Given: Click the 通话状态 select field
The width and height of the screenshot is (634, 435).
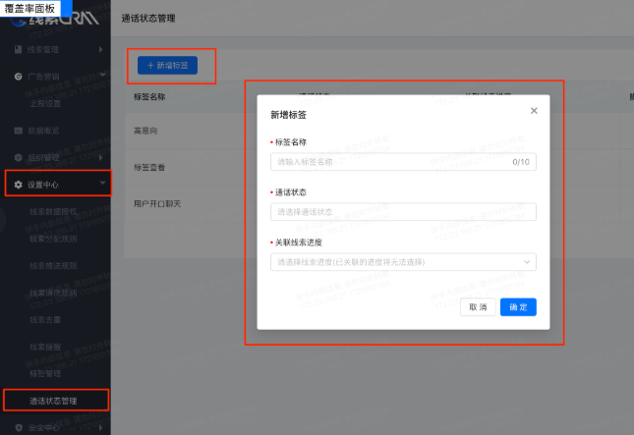Looking at the screenshot, I should pyautogui.click(x=404, y=212).
